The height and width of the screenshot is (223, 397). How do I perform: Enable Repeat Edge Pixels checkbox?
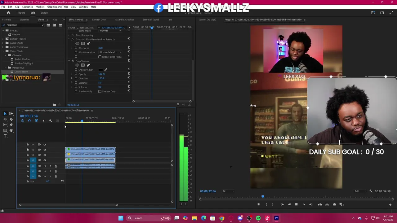coord(100,57)
